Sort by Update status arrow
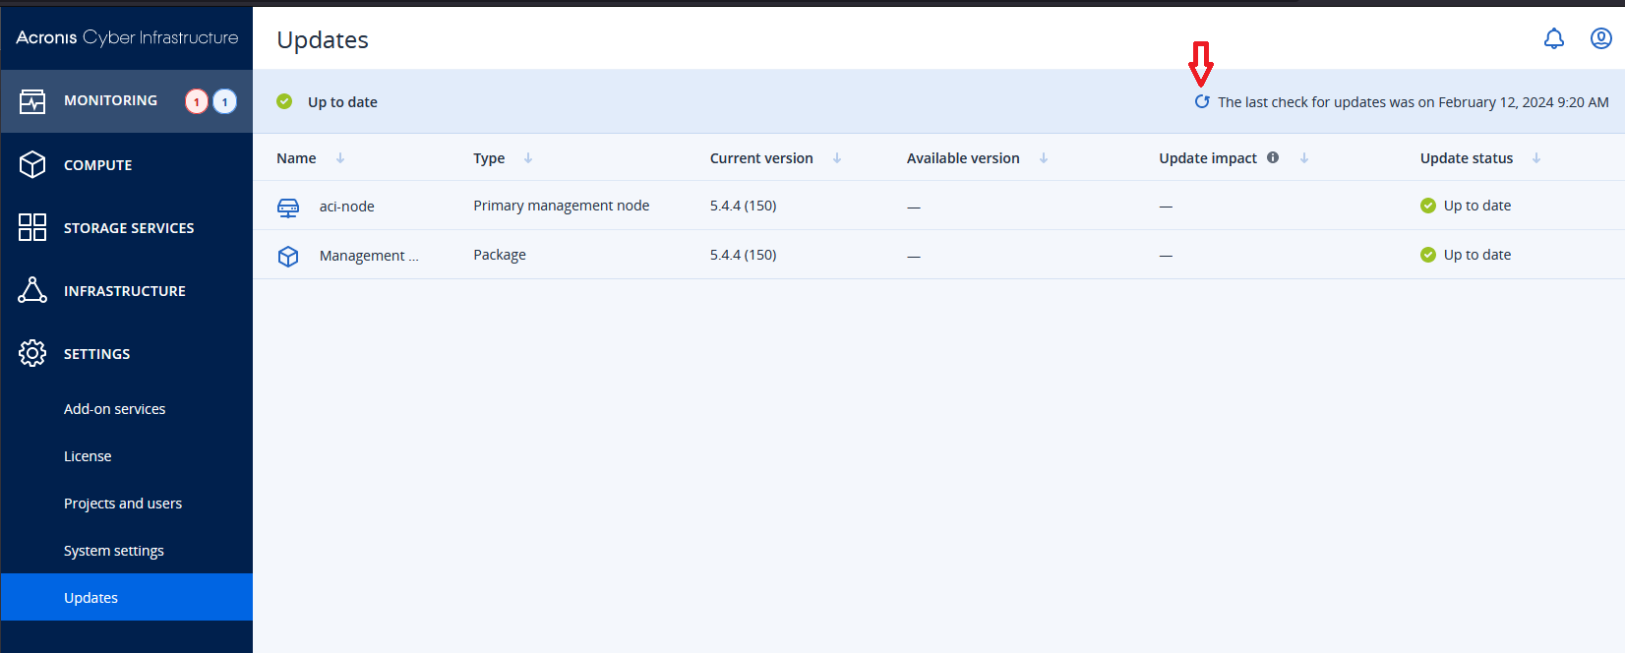Screen dimensions: 1625x653 [1536, 158]
